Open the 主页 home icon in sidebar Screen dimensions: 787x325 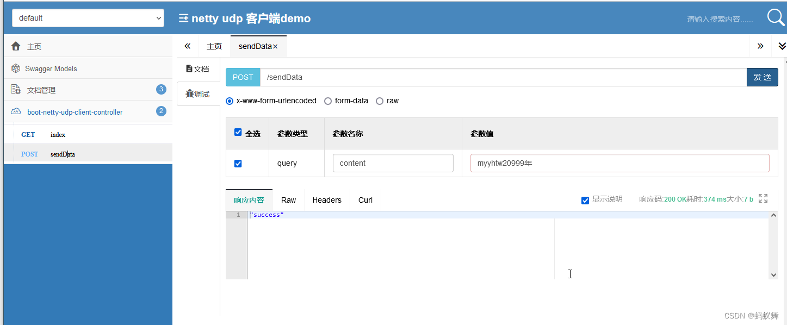tap(16, 46)
